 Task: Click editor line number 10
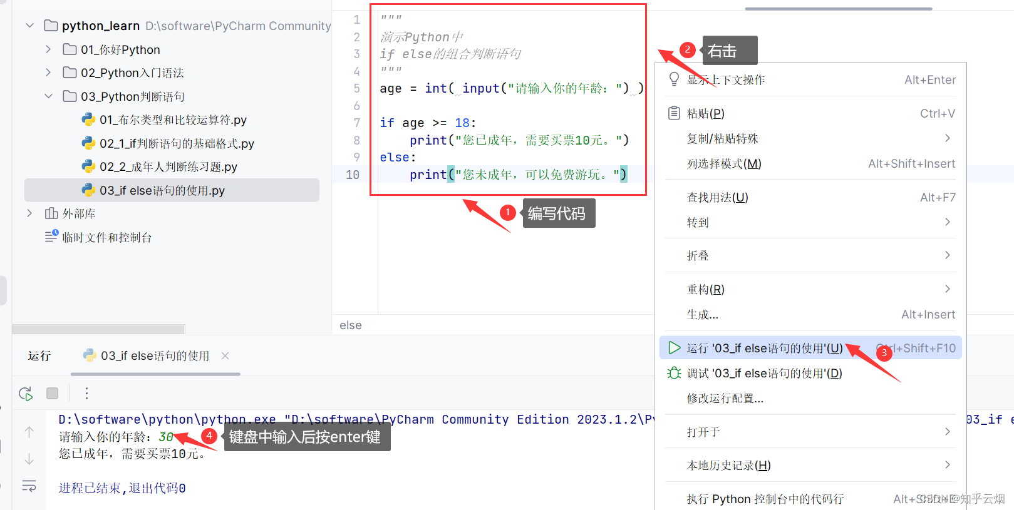[x=353, y=175]
